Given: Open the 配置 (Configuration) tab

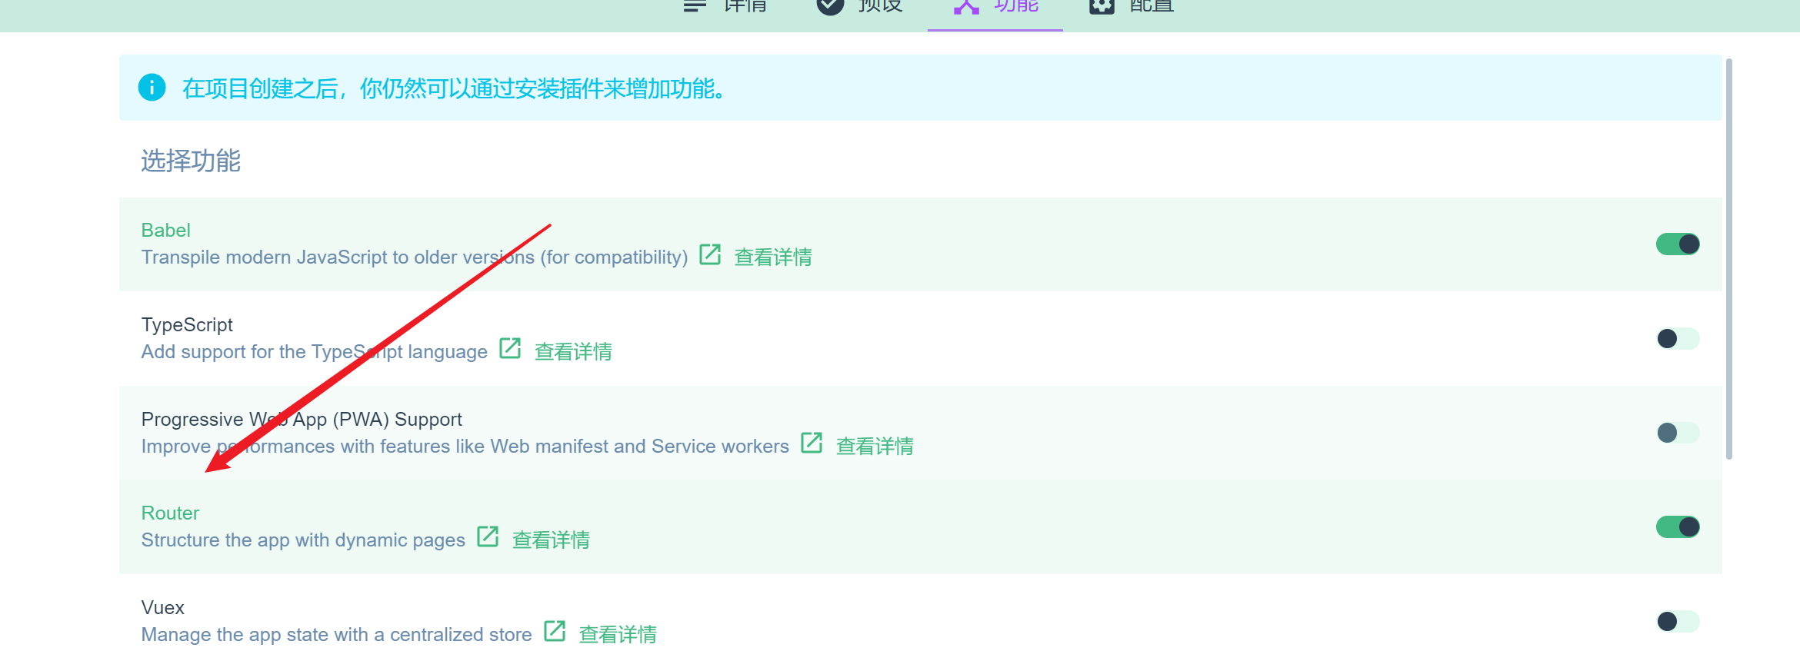Looking at the screenshot, I should point(1131,8).
